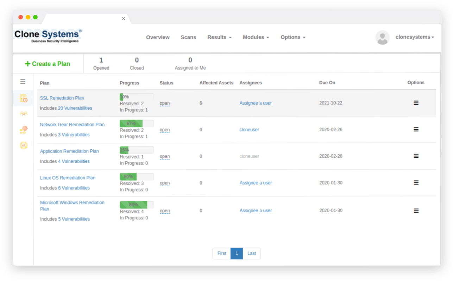Screen dimensions: 454x284
Task: Open options menu for Linux OS Remediation Plan
Action: (416, 183)
